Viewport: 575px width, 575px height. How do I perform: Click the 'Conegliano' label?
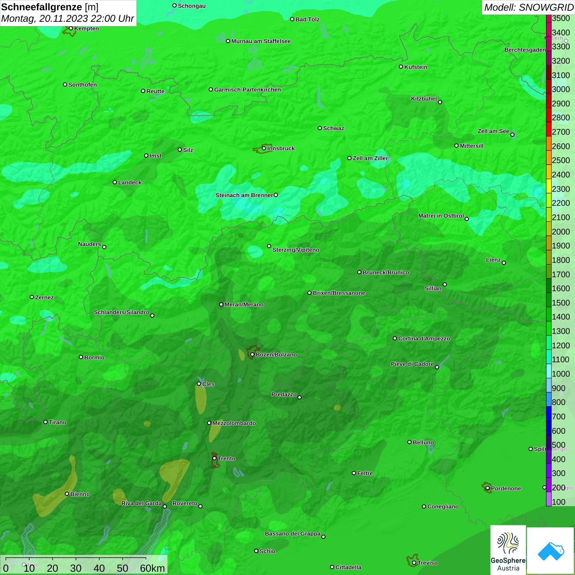[443, 506]
